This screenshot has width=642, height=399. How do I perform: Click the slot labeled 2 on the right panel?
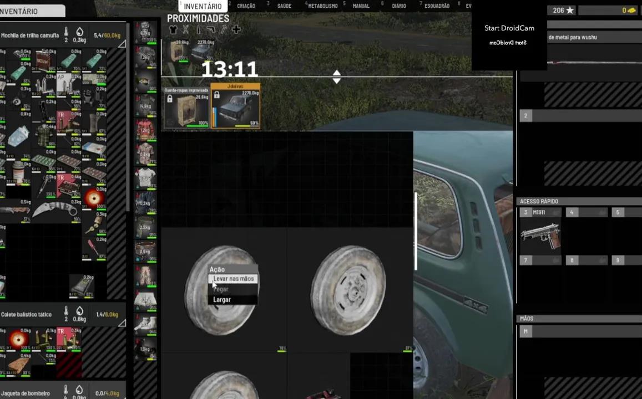point(580,116)
